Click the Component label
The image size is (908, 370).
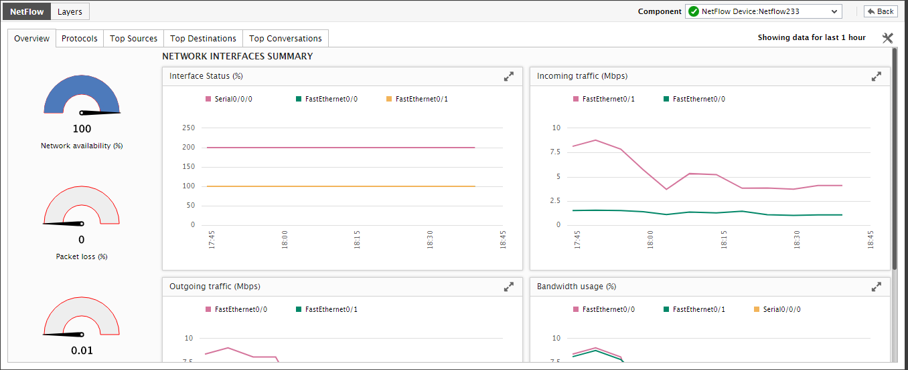pos(660,11)
